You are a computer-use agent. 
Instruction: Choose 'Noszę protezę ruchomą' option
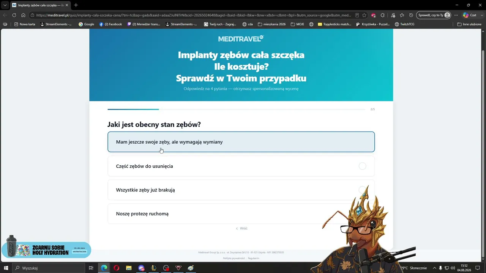pyautogui.click(x=241, y=214)
